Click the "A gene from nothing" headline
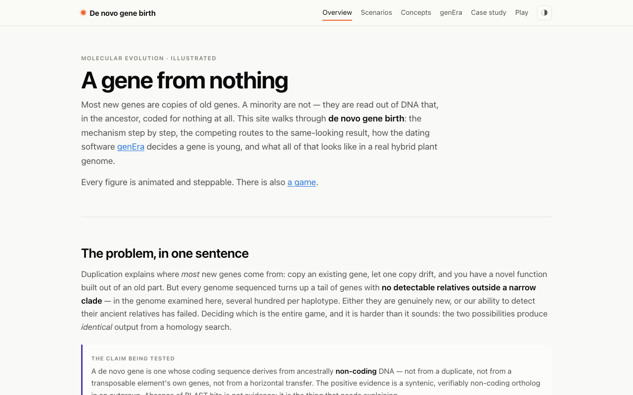The height and width of the screenshot is (395, 633). click(x=184, y=80)
